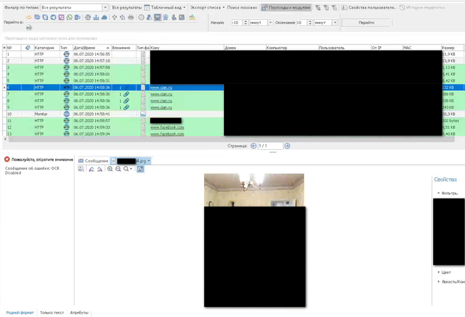Go to the webcam module icon
The image size is (465, 317).
coord(165,17)
